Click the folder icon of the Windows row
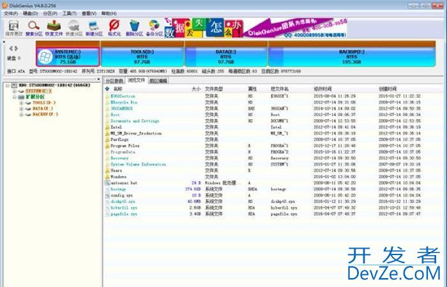 (x=107, y=177)
